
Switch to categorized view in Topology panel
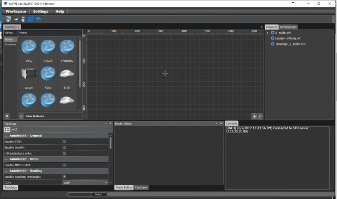[x=7, y=129]
